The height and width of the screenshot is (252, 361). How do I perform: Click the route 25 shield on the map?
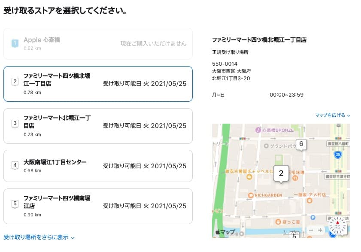pyautogui.click(x=338, y=154)
